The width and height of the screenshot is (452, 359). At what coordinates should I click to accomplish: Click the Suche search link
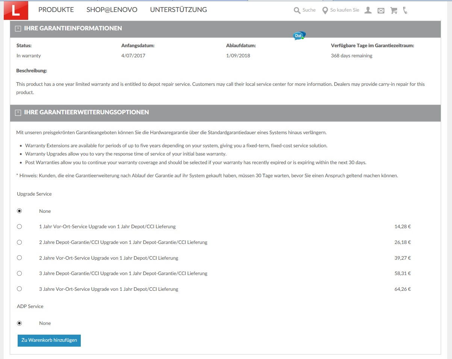[x=309, y=10]
